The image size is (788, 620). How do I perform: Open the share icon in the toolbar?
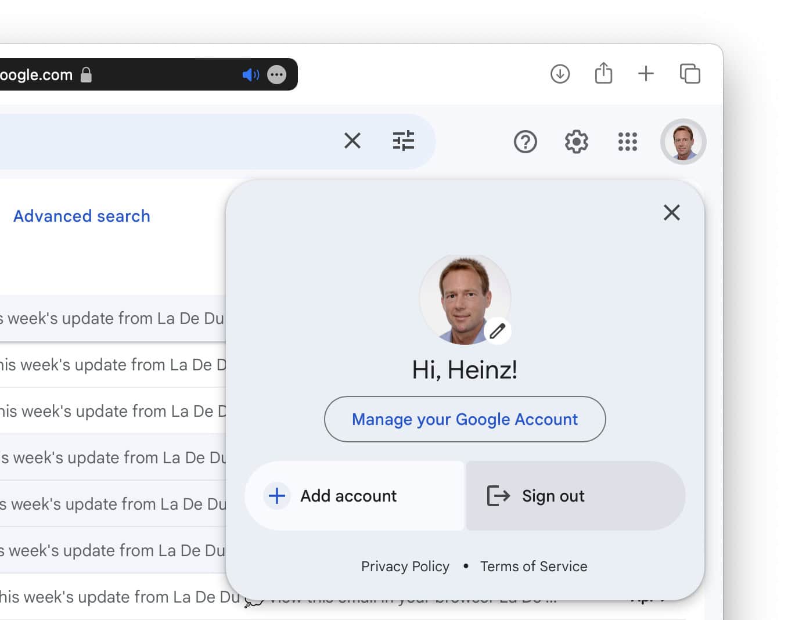[x=603, y=73]
